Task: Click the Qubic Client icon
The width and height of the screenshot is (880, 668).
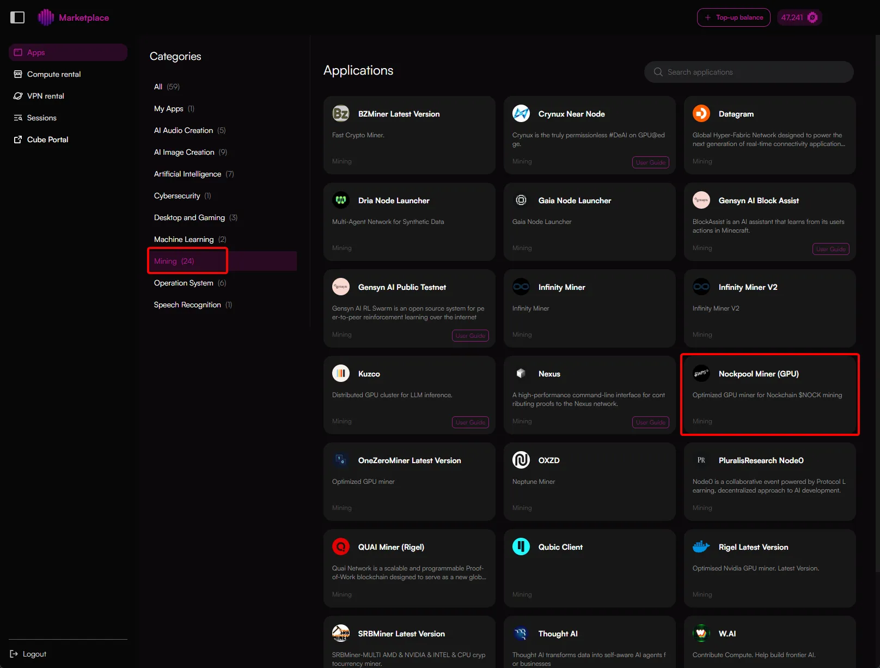Action: (521, 546)
